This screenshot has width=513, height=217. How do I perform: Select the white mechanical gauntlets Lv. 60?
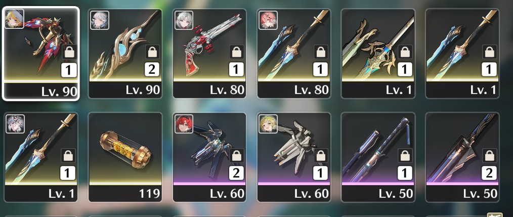click(x=294, y=157)
